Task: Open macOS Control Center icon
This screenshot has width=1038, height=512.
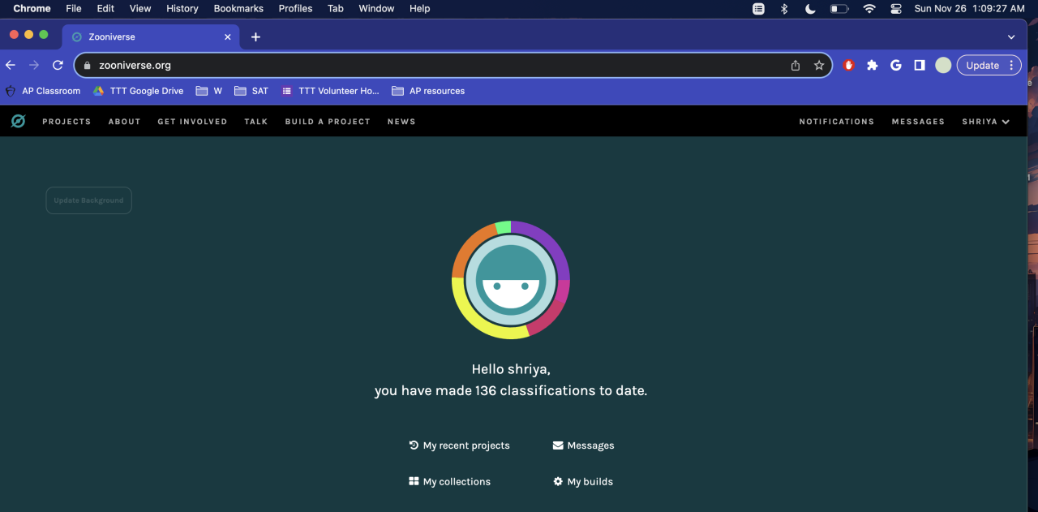Action: (x=896, y=8)
